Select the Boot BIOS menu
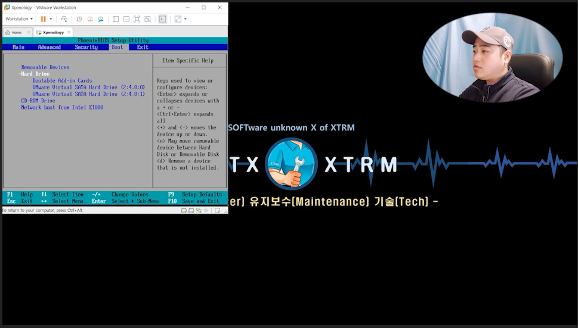This screenshot has height=328, width=578. (x=118, y=47)
